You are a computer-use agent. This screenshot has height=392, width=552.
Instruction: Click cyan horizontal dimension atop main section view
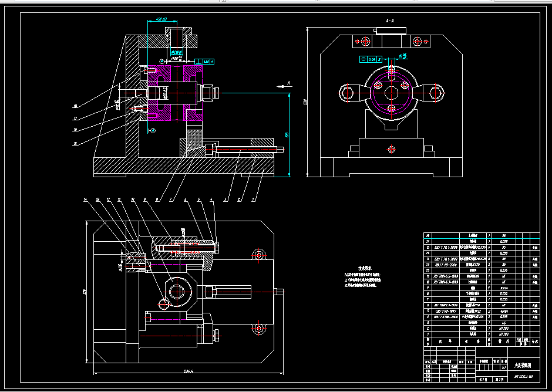coord(162,19)
